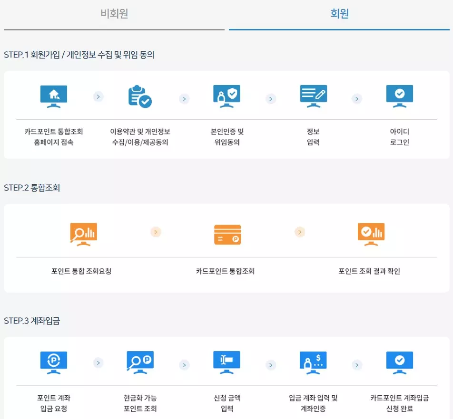Click the lock dollar icon for 계좌인증

click(314, 363)
